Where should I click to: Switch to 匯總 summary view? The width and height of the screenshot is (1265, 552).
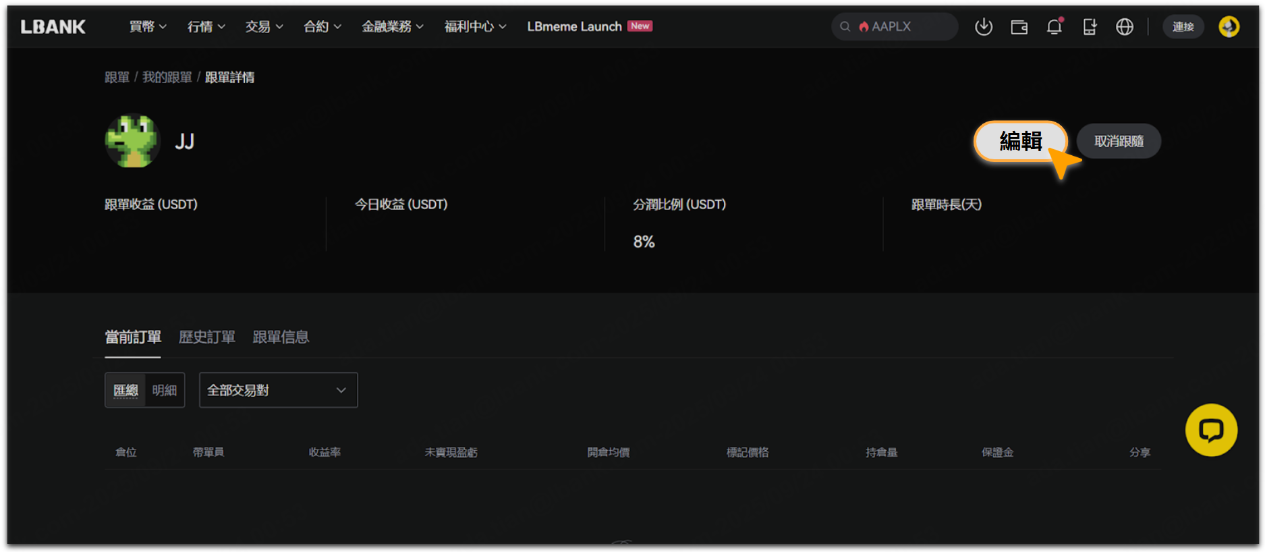point(125,390)
